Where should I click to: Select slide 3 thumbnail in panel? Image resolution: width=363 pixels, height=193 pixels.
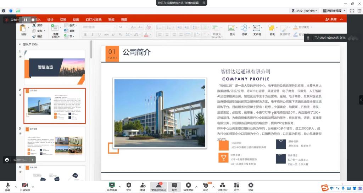click(x=55, y=144)
